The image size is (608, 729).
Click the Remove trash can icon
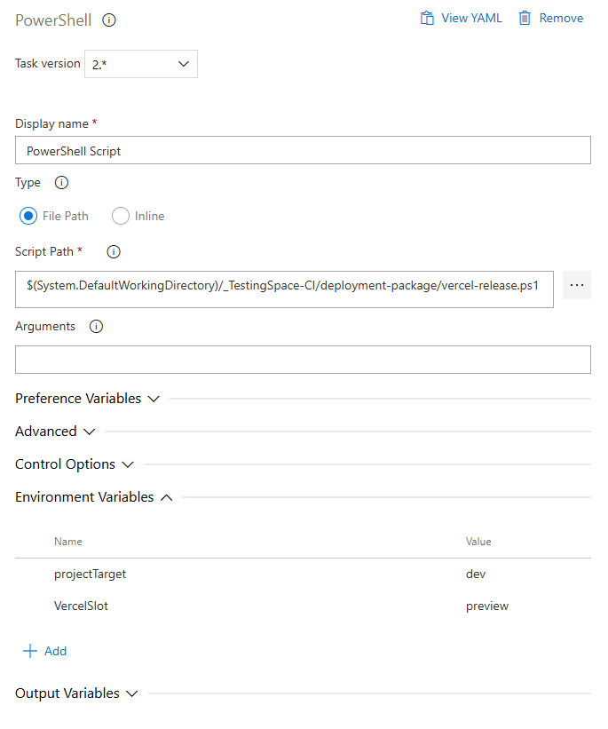click(x=525, y=18)
